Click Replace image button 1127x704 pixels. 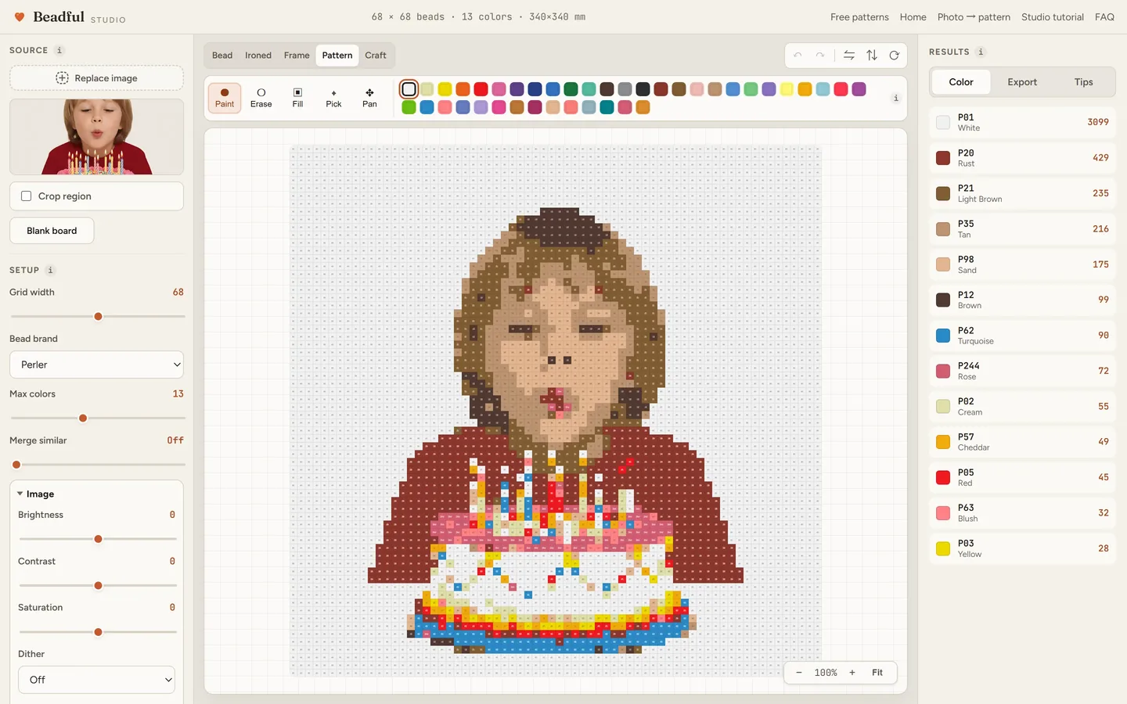click(x=96, y=78)
